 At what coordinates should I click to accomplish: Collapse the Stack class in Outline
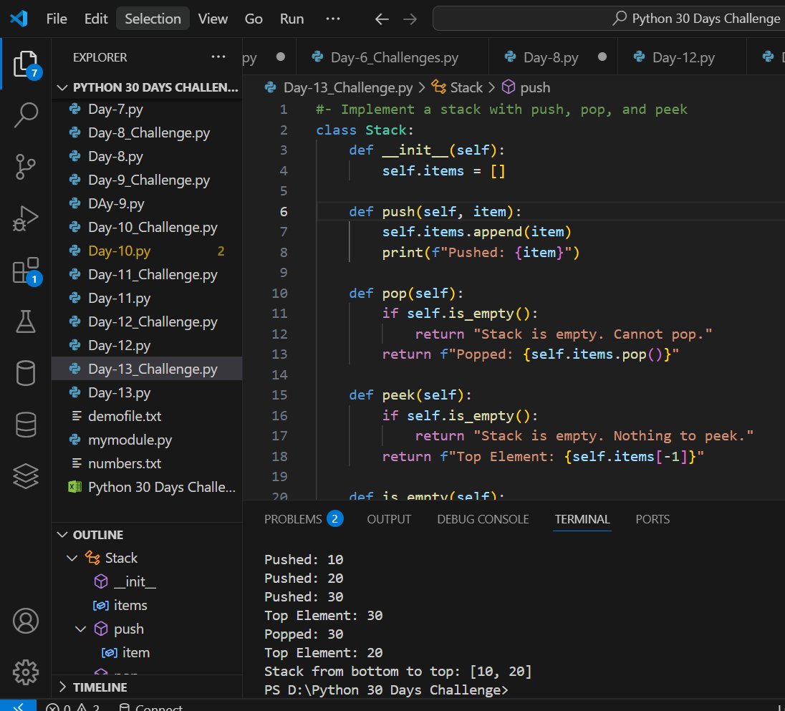[72, 558]
